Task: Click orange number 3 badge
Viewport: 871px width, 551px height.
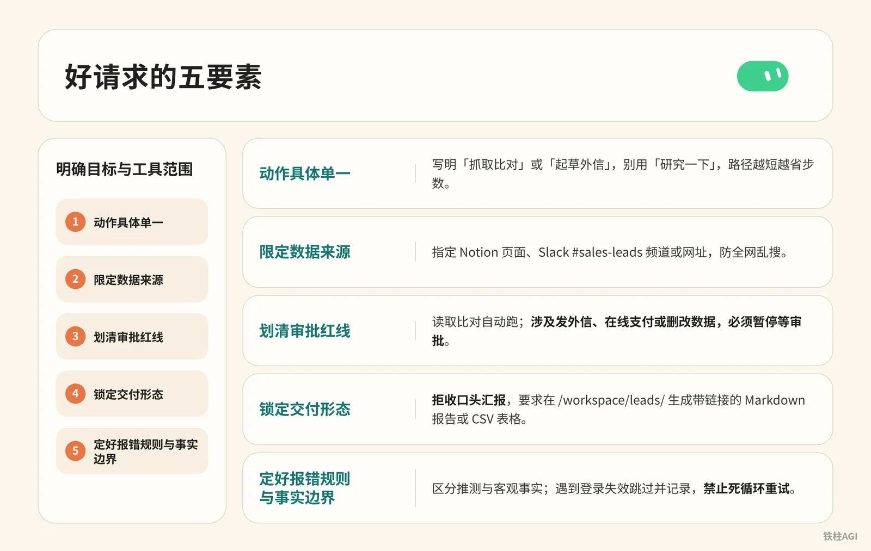Action: pyautogui.click(x=75, y=336)
